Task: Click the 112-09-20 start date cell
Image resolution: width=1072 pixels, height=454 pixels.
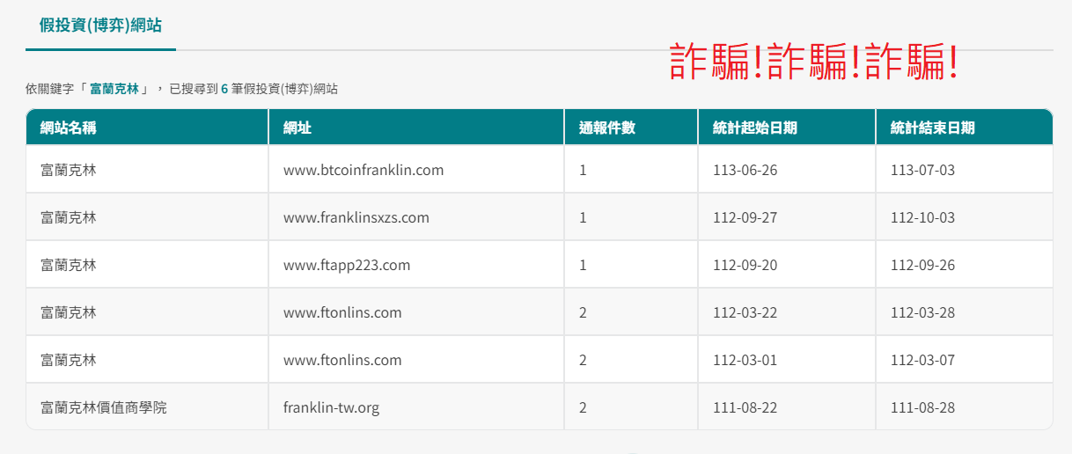Action: click(745, 265)
